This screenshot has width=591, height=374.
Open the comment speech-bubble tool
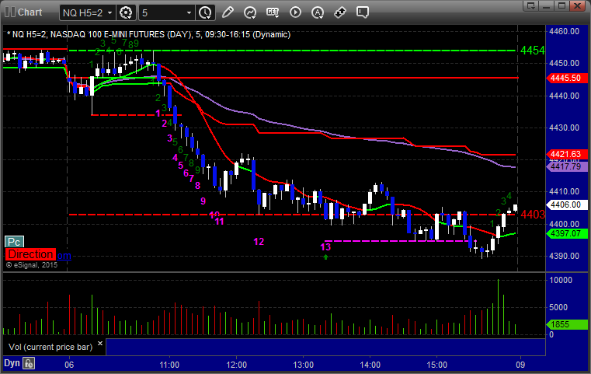coord(363,12)
